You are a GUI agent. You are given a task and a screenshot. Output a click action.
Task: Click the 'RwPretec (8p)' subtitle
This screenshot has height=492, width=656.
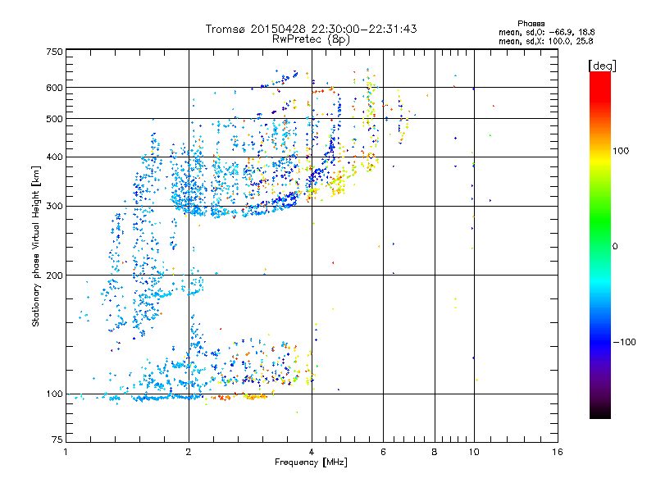[311, 39]
